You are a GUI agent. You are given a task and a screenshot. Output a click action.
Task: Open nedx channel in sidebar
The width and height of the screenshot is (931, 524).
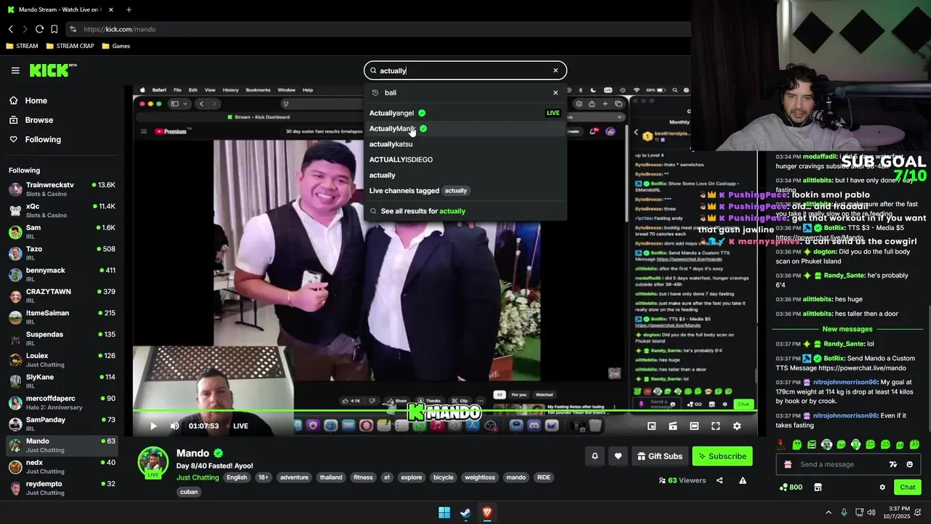62,467
